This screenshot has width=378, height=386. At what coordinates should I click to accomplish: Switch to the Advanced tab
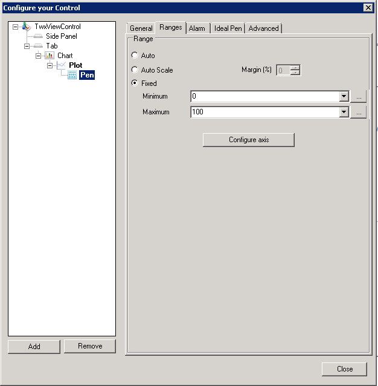pos(263,28)
